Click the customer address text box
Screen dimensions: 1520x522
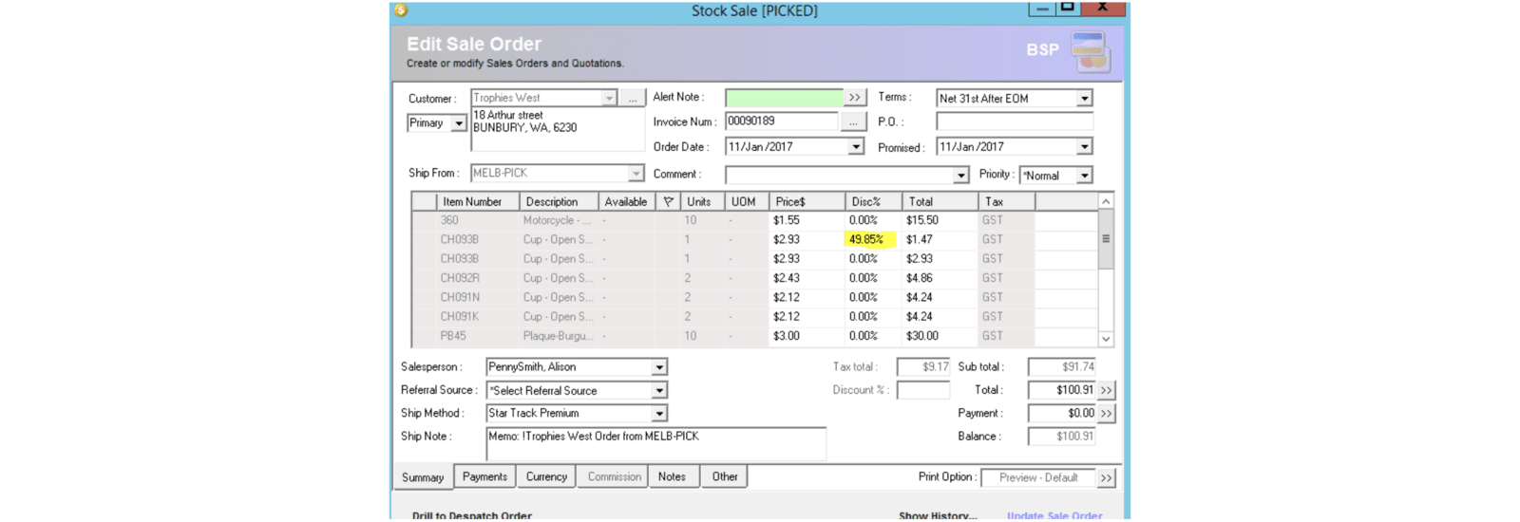[558, 130]
